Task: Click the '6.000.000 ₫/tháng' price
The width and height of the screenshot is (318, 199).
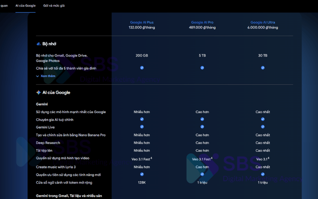Action: [x=263, y=27]
